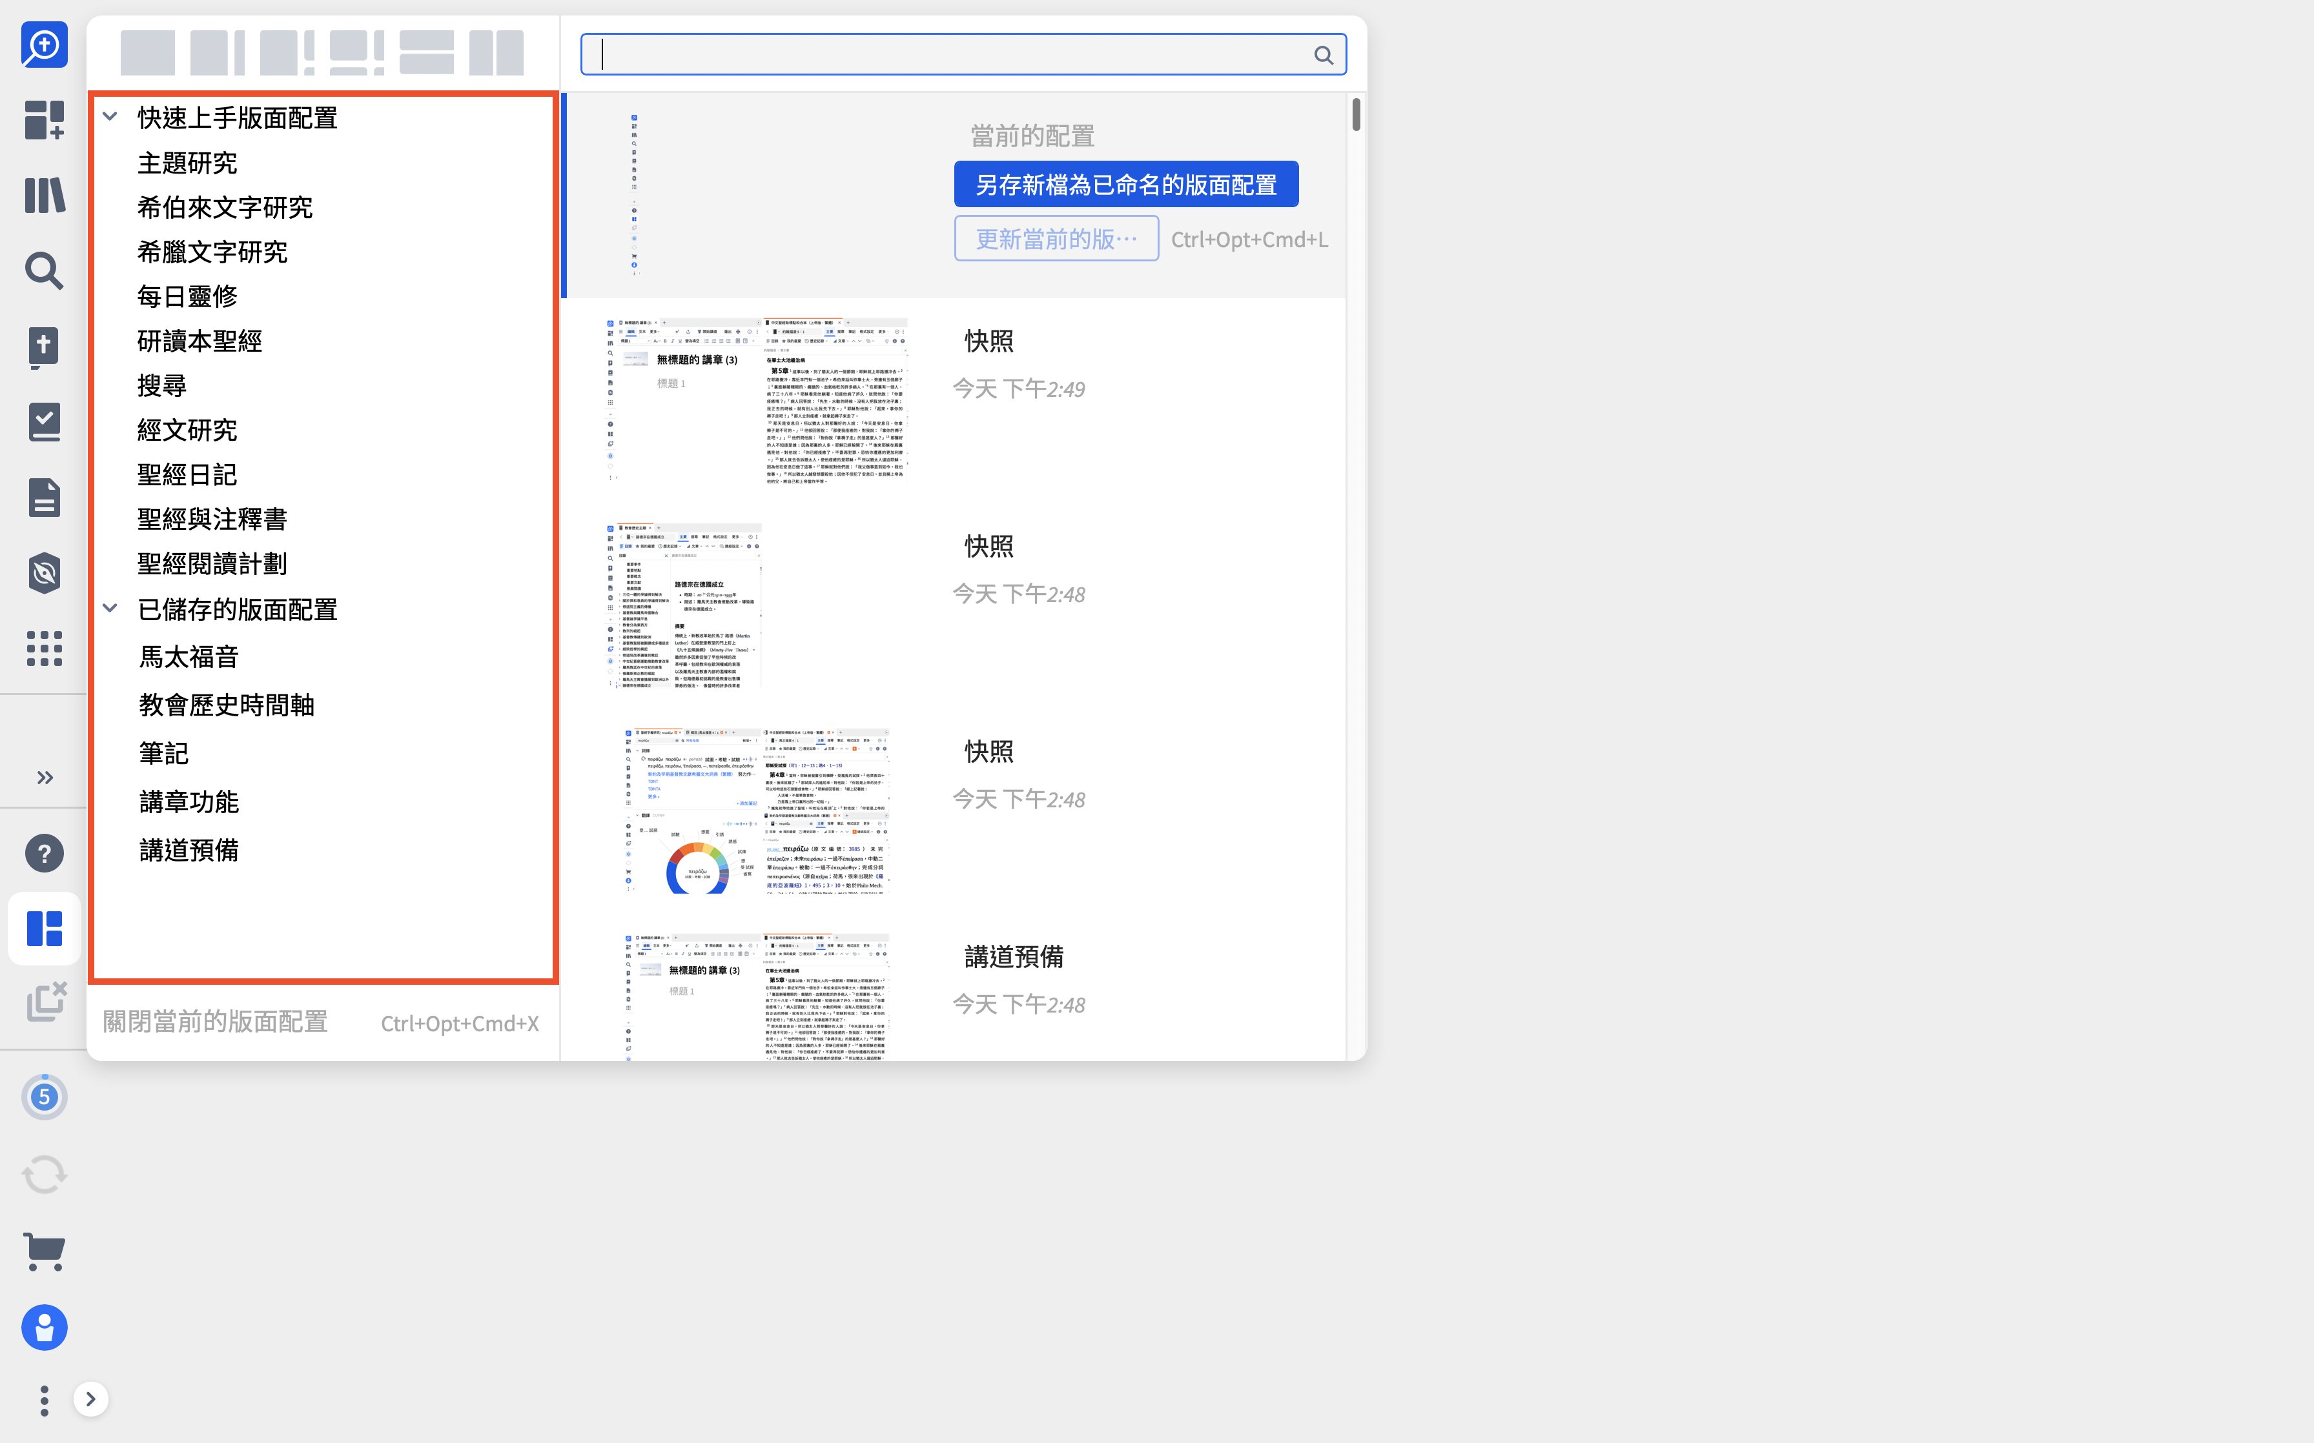Click the sync arrows icon
The height and width of the screenshot is (1443, 2314).
[44, 1174]
